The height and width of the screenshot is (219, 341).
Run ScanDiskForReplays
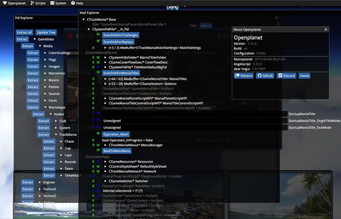[118, 42]
